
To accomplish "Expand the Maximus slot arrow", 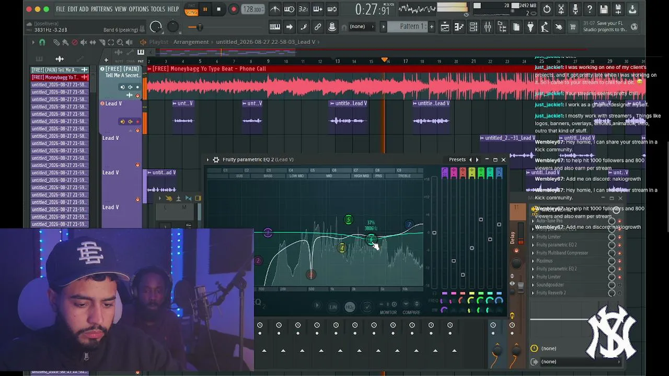I will 533,261.
